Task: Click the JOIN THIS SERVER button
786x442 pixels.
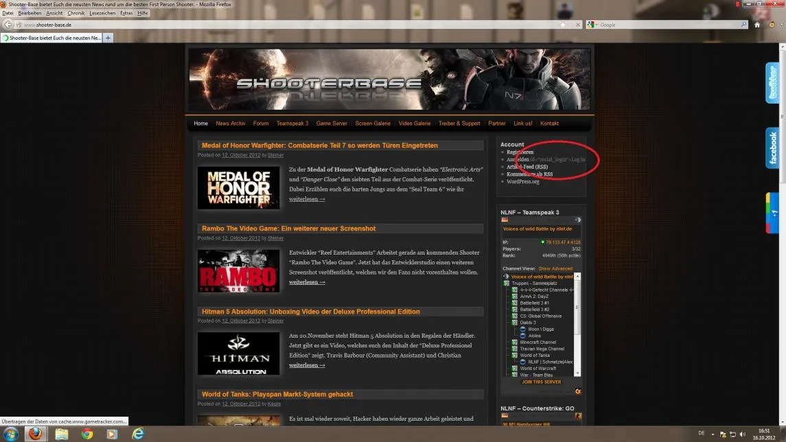Action: (542, 382)
